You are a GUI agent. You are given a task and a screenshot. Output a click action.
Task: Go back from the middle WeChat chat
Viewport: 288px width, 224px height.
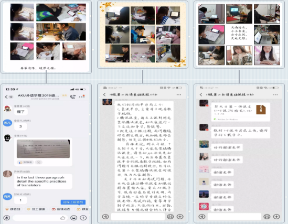click(x=104, y=94)
